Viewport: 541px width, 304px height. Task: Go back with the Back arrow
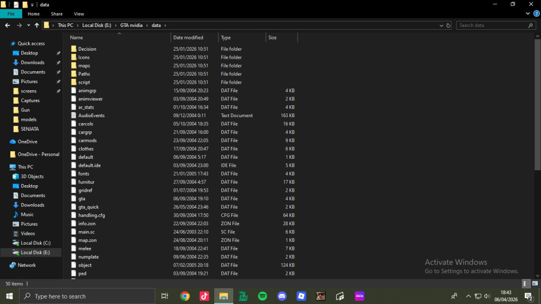coord(8,25)
